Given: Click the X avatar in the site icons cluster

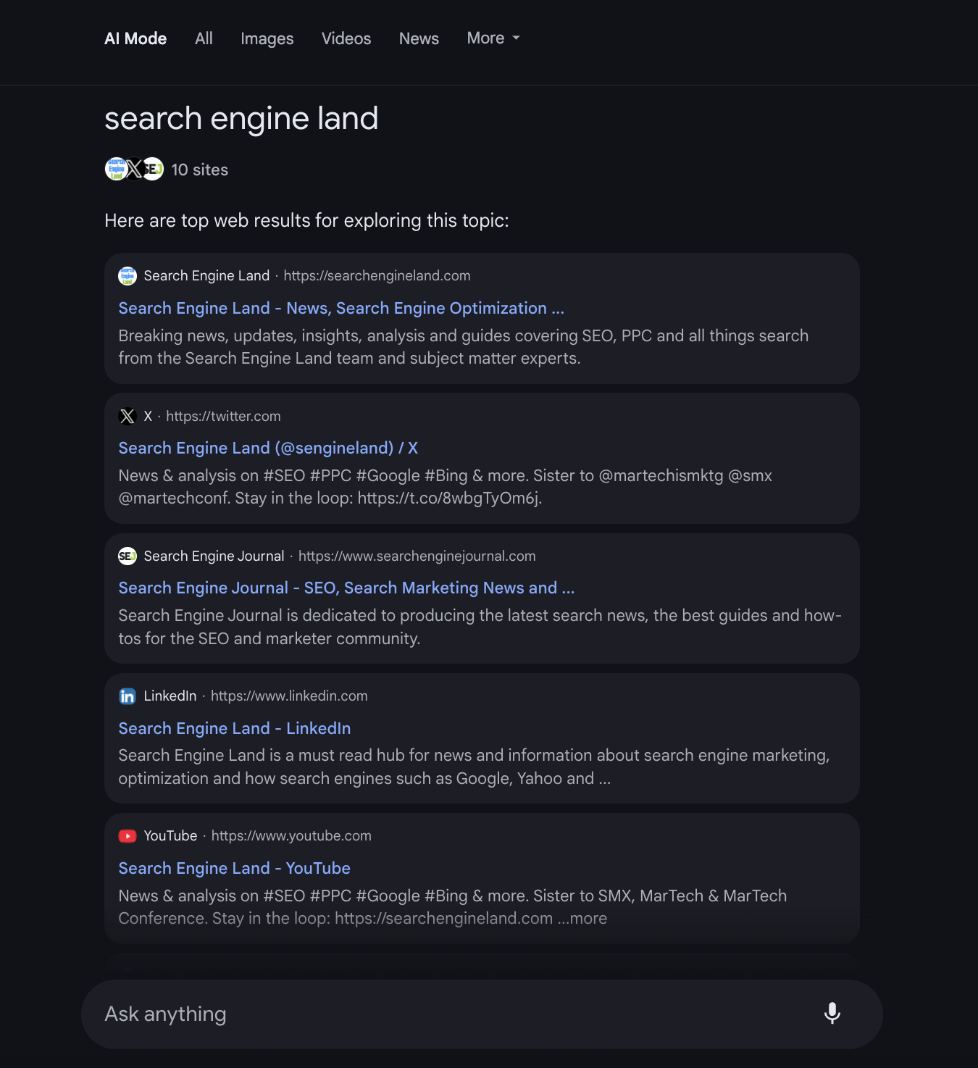Looking at the screenshot, I should [134, 169].
